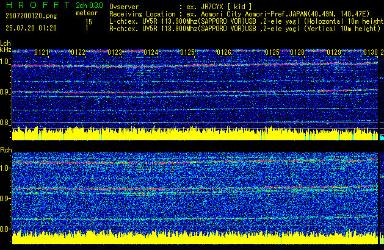The height and width of the screenshot is (250, 384).
Task: Select the file name 2507200120.png
Action: pos(31,16)
